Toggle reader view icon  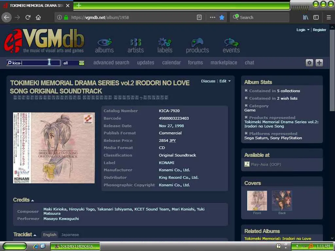tap(199, 18)
